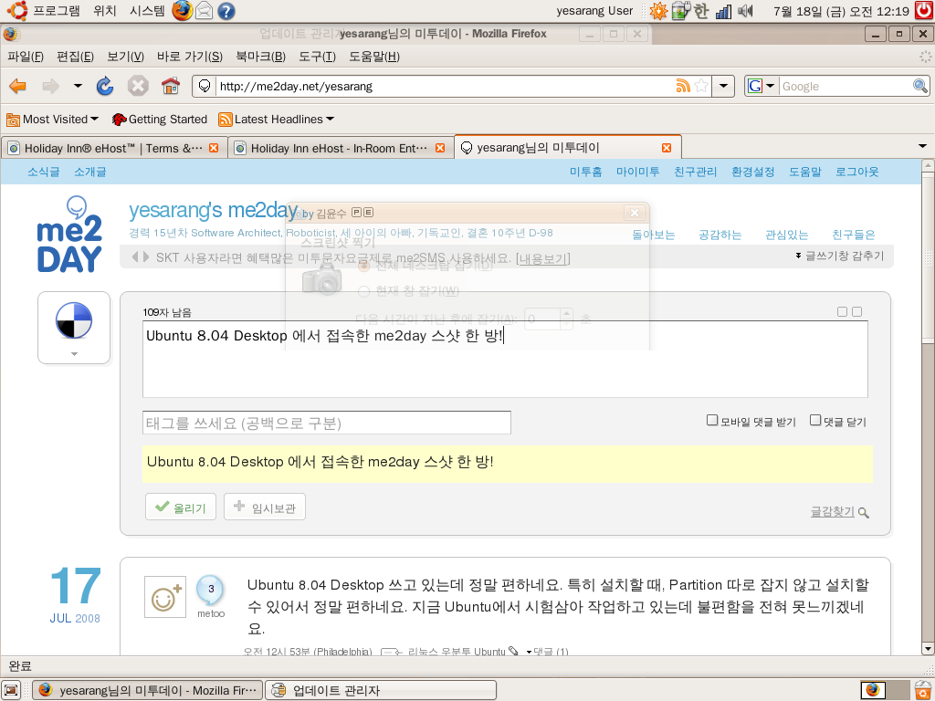This screenshot has width=935, height=701.
Task: Close the Holiday Inn eHost Terms tab
Action: pyautogui.click(x=214, y=148)
